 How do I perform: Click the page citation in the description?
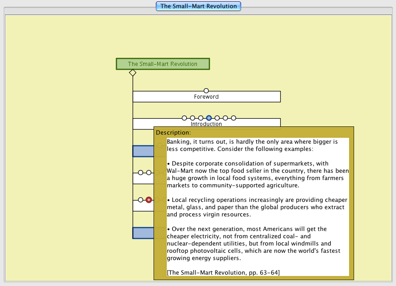(223, 272)
